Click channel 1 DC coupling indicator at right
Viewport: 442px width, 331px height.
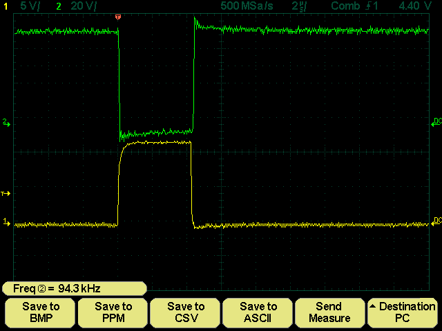[436, 221]
